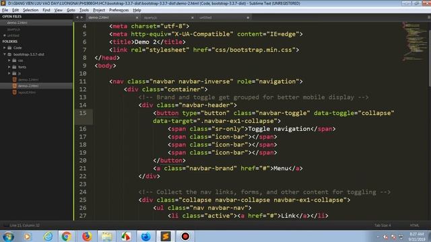Image resolution: width=431 pixels, height=242 pixels.
Task: Open the Selection menu
Action: point(30,10)
